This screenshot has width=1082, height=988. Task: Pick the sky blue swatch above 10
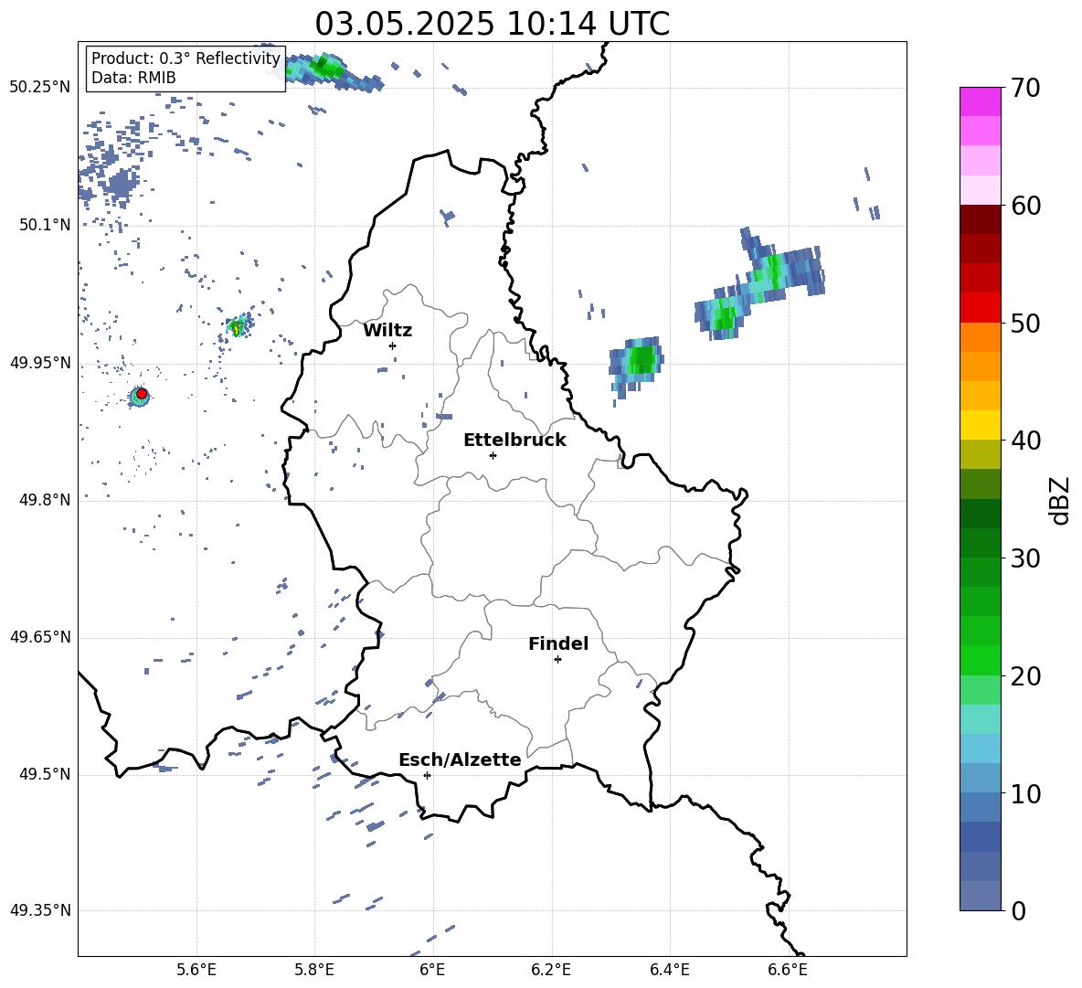[x=980, y=778]
